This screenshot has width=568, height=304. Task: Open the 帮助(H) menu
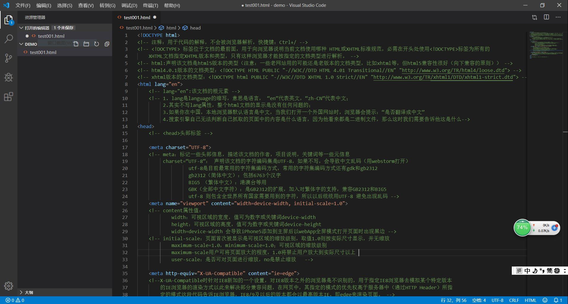click(172, 5)
